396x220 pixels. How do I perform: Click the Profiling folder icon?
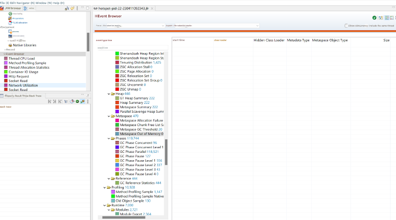click(x=108, y=187)
